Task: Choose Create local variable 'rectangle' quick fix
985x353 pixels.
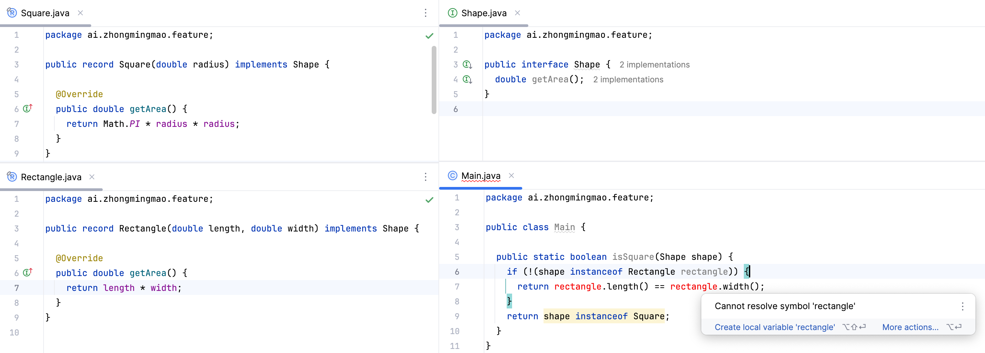Action: (774, 327)
